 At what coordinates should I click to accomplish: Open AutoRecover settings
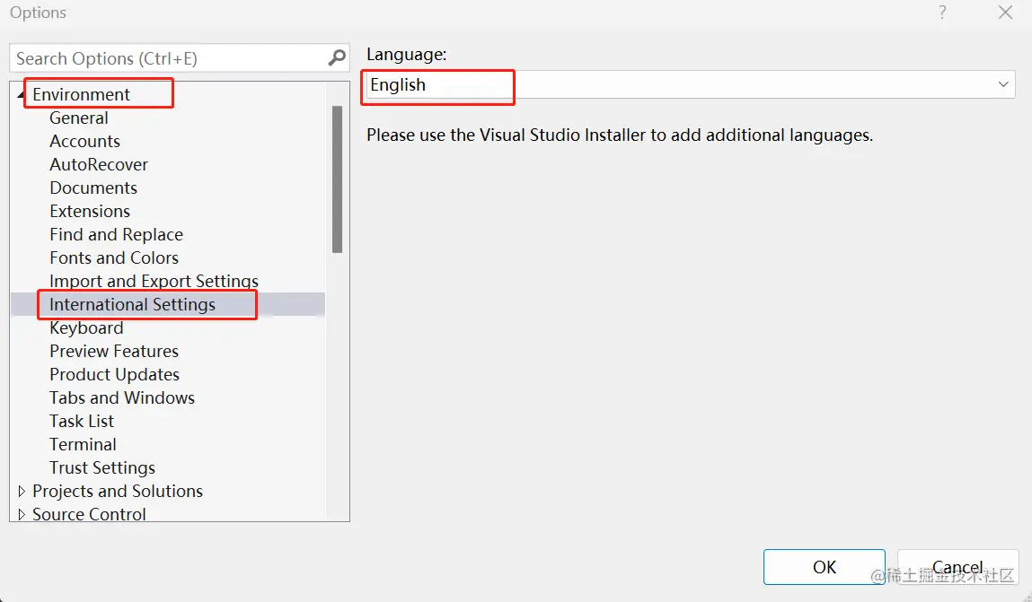(x=99, y=164)
